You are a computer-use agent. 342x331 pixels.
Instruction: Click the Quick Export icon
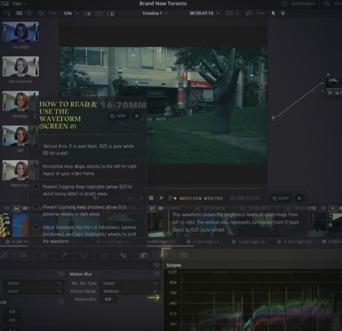pos(284,3)
